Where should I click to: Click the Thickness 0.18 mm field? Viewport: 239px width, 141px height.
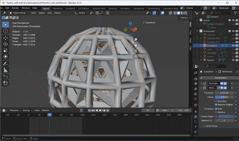(x=224, y=93)
